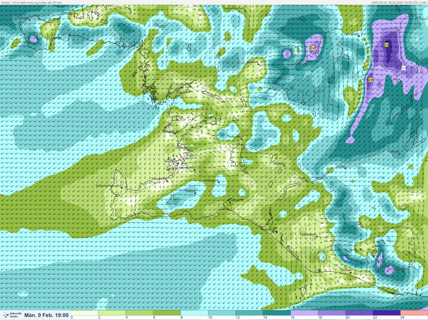This screenshot has height=320, width=428.
Task: Select the Hæll station label
Action: coord(302,178)
